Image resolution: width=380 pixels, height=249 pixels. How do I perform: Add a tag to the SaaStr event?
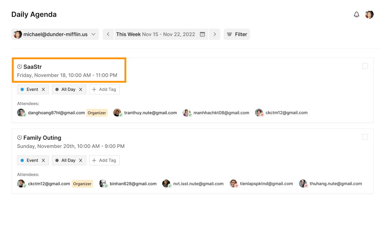104,89
